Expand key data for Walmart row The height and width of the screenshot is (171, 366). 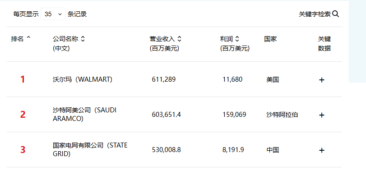(x=322, y=80)
